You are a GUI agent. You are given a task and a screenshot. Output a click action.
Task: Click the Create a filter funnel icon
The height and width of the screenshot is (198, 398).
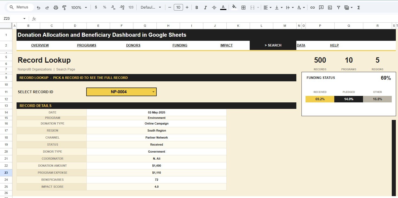coord(339,8)
